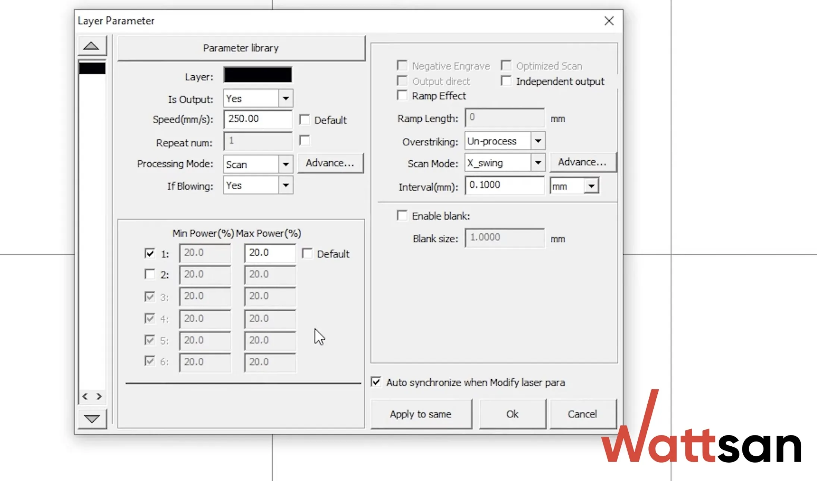Toggle the Independent output checkbox
The image size is (817, 481).
[506, 81]
